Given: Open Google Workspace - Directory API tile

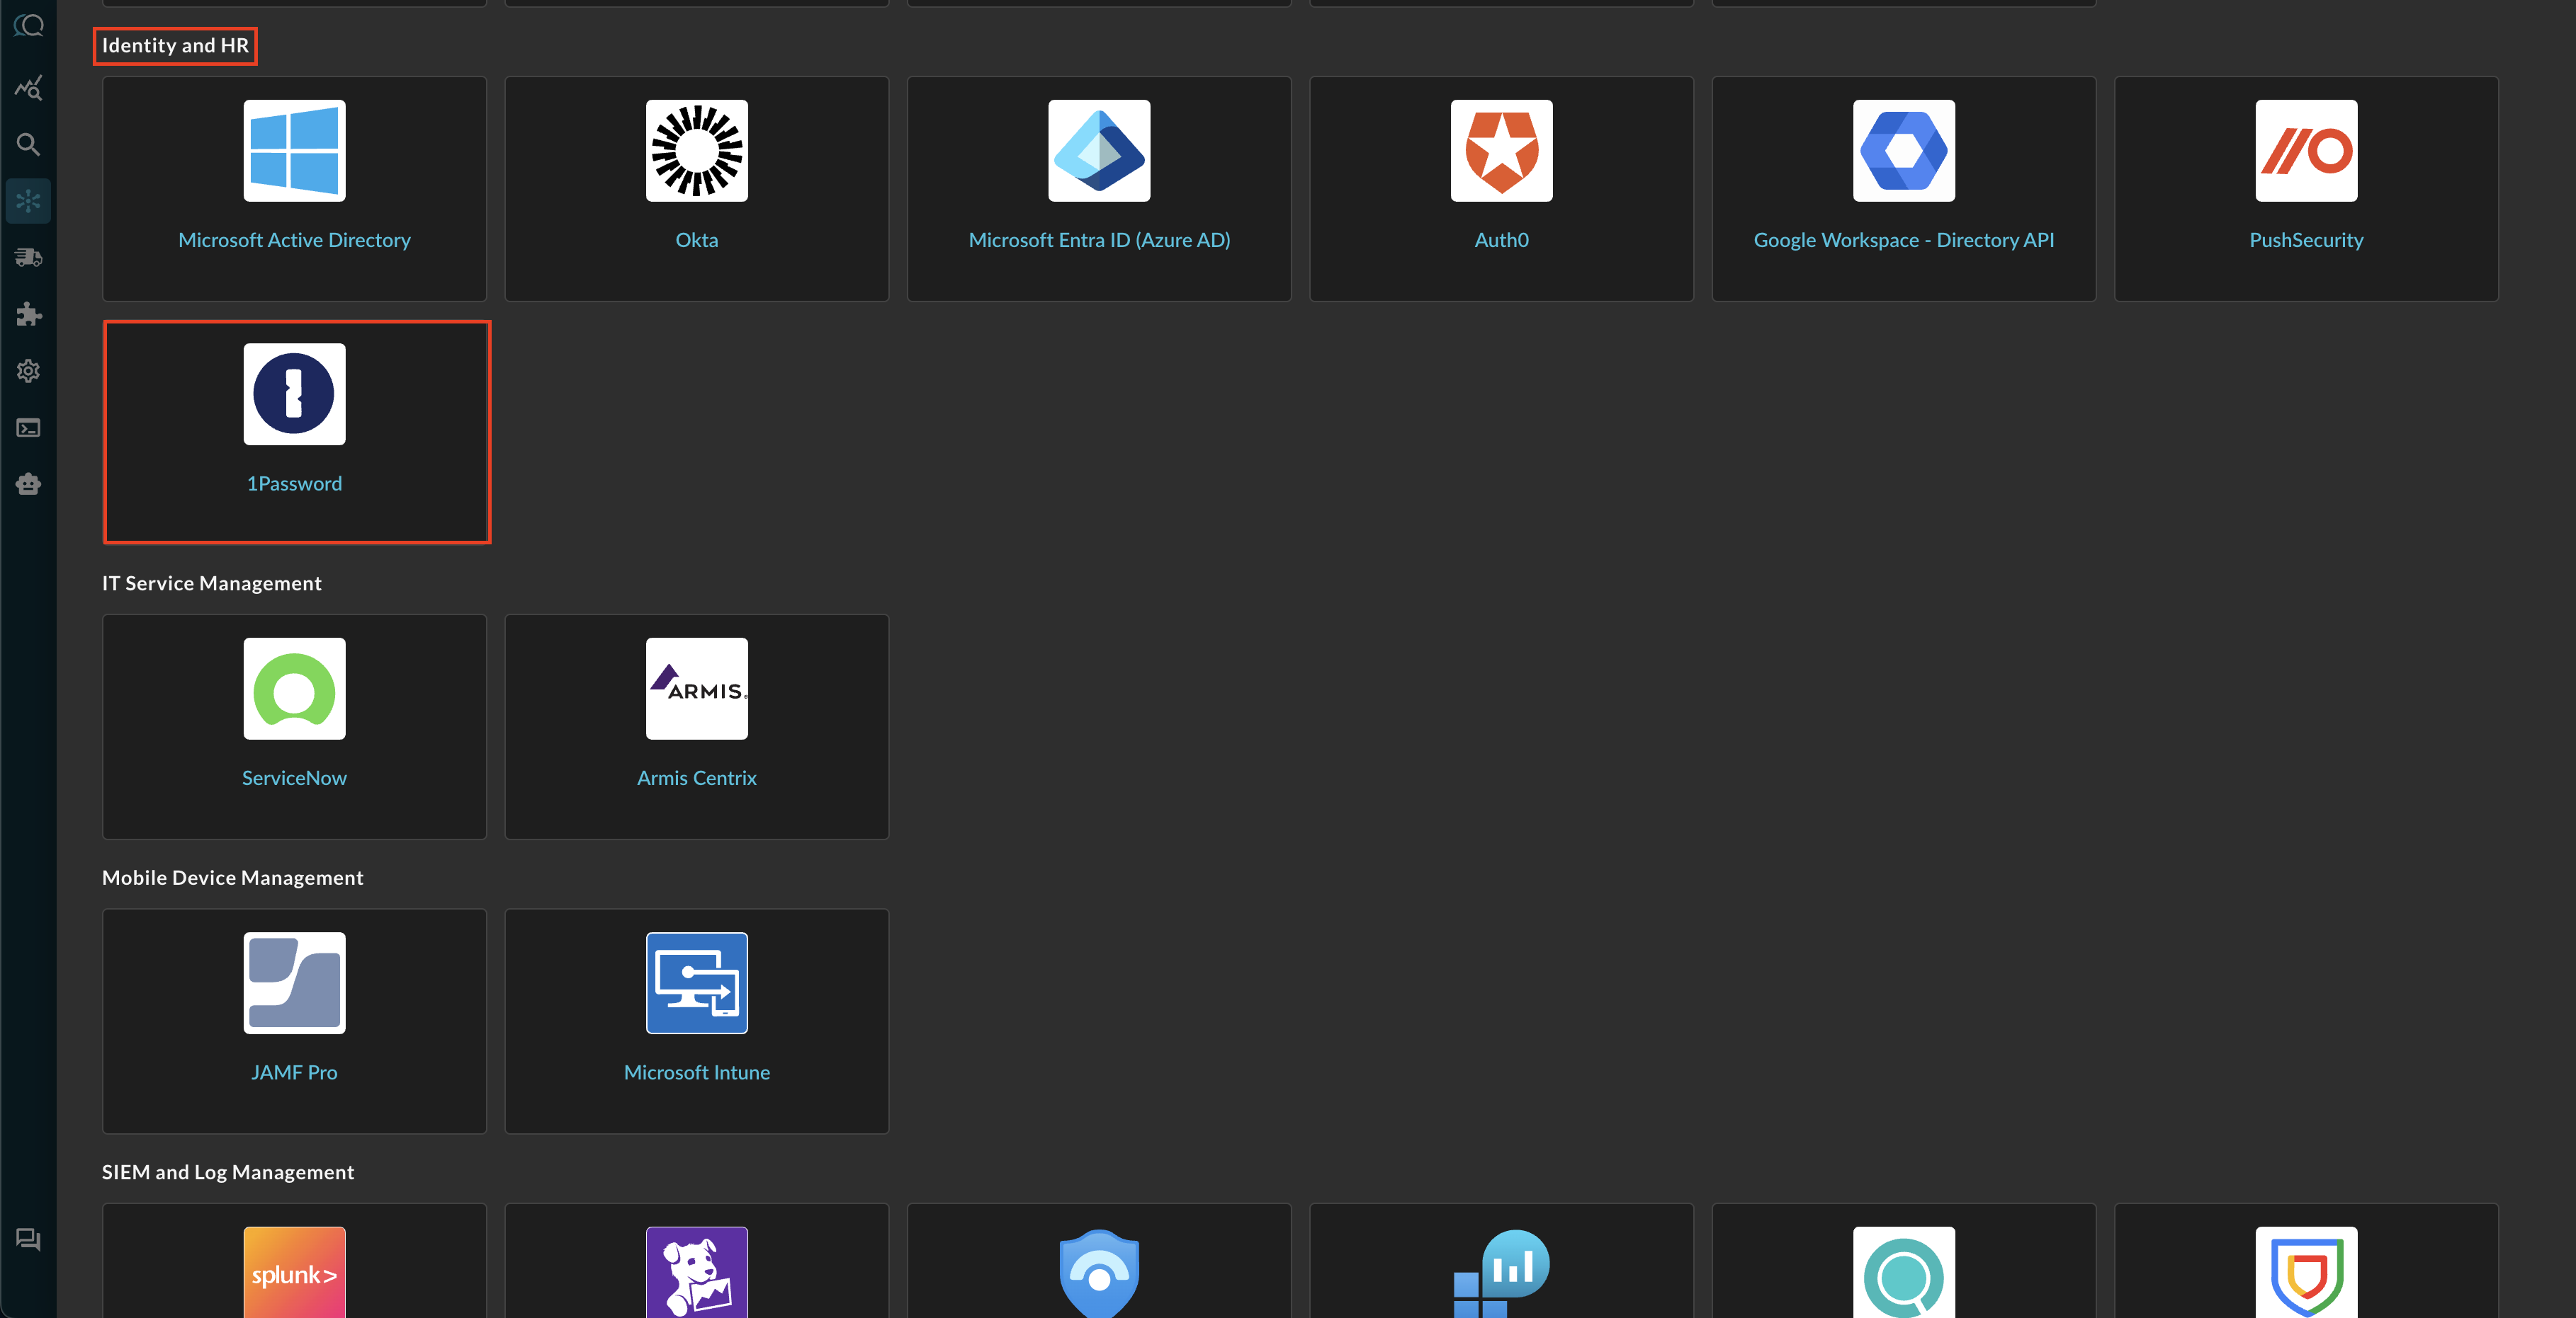Looking at the screenshot, I should pyautogui.click(x=1902, y=189).
